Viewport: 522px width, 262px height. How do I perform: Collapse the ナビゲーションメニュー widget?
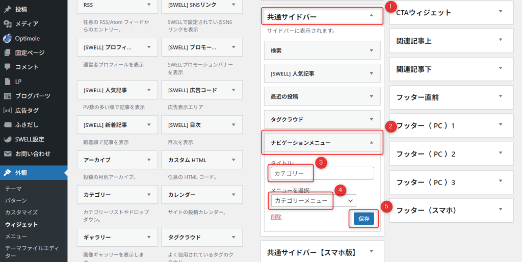(371, 143)
